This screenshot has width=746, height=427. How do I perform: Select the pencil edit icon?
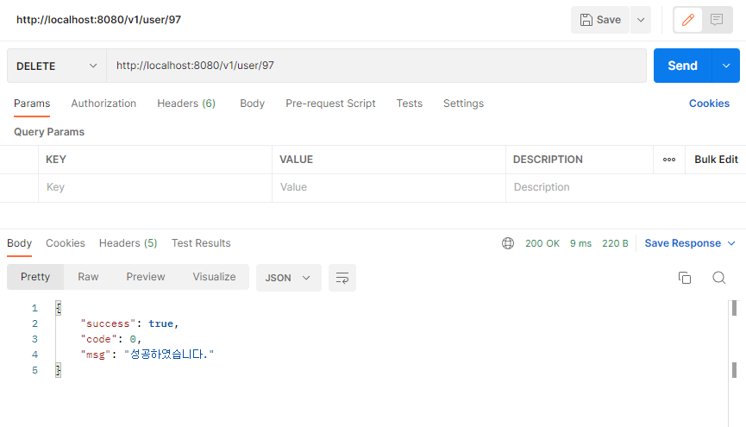pyautogui.click(x=688, y=20)
